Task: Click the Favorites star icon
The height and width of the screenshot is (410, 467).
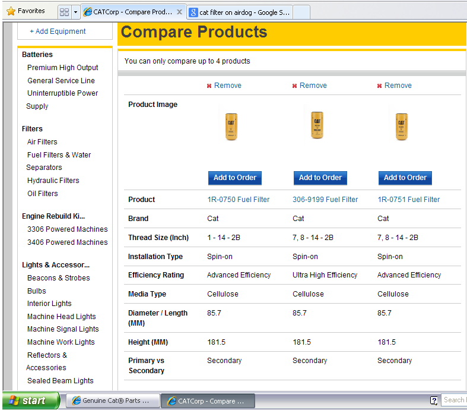Action: (x=11, y=11)
